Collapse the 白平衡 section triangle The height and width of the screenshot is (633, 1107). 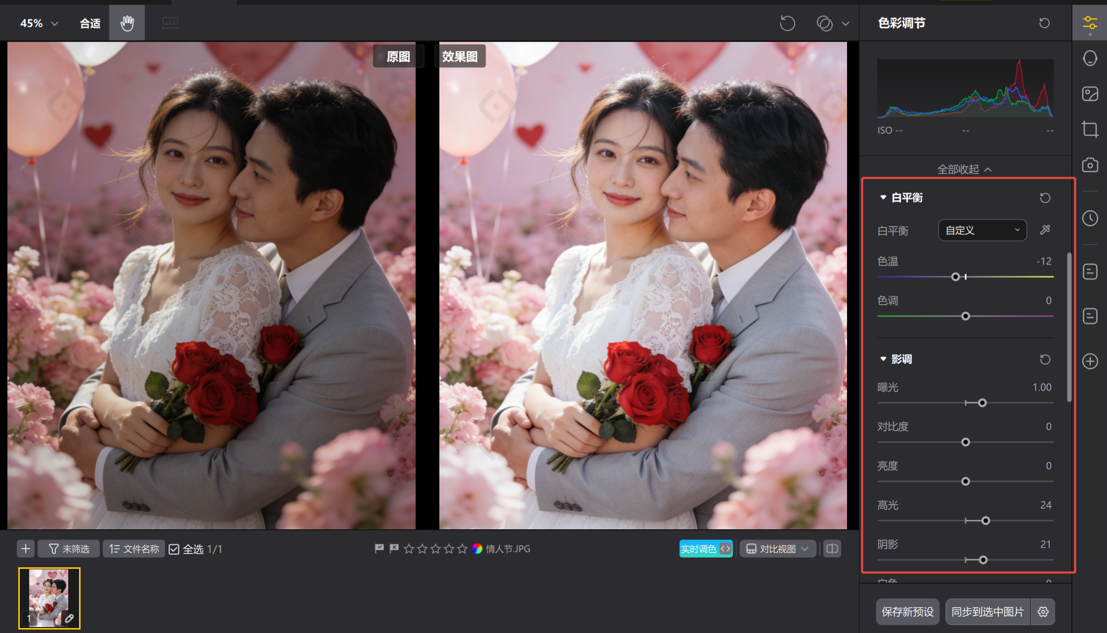point(883,198)
